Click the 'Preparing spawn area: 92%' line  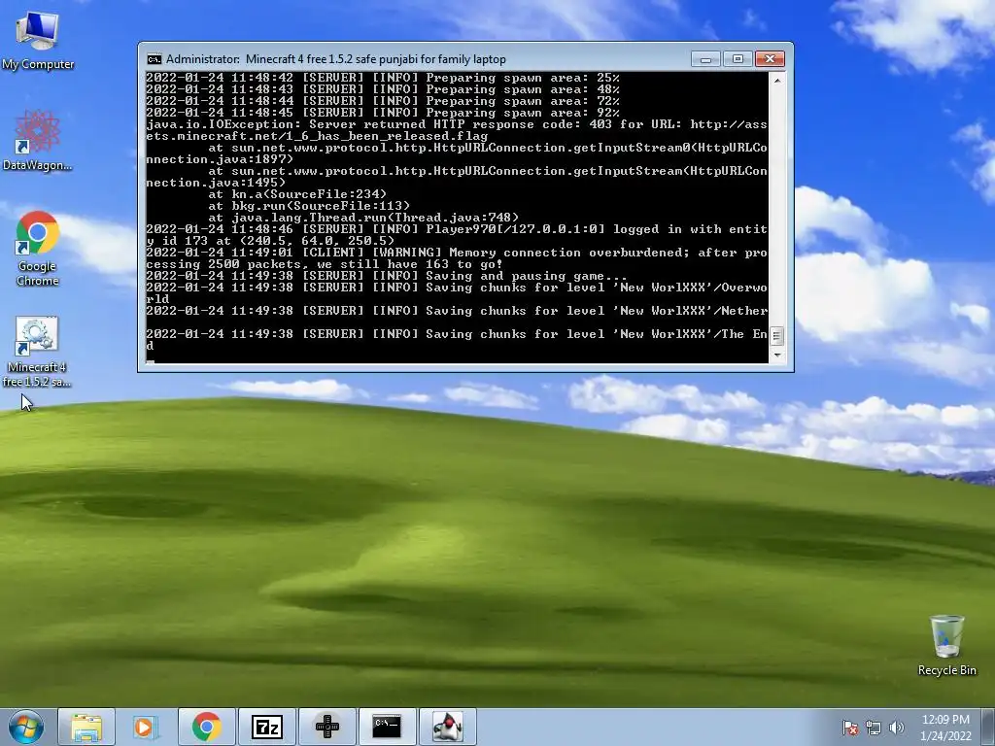383,113
